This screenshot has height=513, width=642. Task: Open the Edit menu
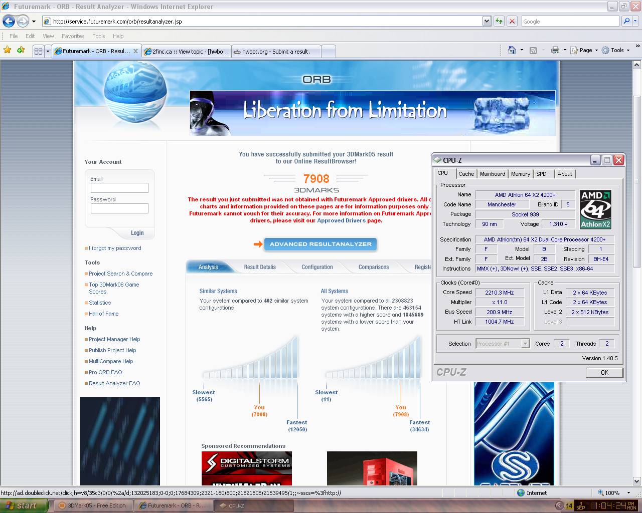pyautogui.click(x=30, y=36)
